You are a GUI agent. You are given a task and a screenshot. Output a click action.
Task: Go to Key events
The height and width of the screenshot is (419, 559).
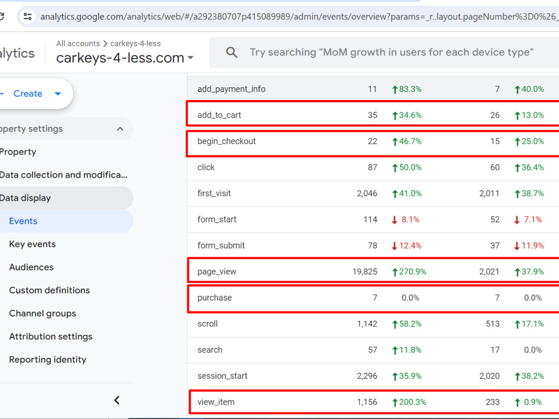click(x=32, y=244)
